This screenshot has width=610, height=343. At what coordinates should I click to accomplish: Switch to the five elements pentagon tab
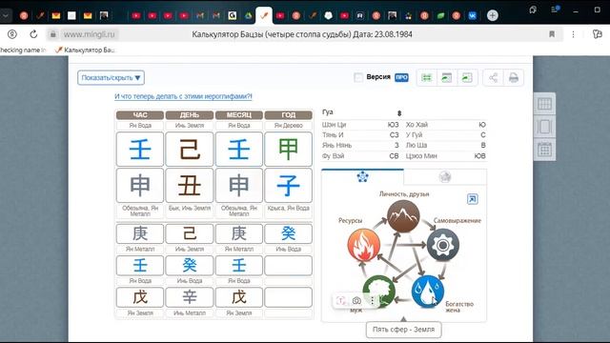coord(362,177)
